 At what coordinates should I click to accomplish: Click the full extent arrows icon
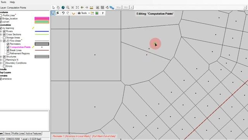coord(77,7)
